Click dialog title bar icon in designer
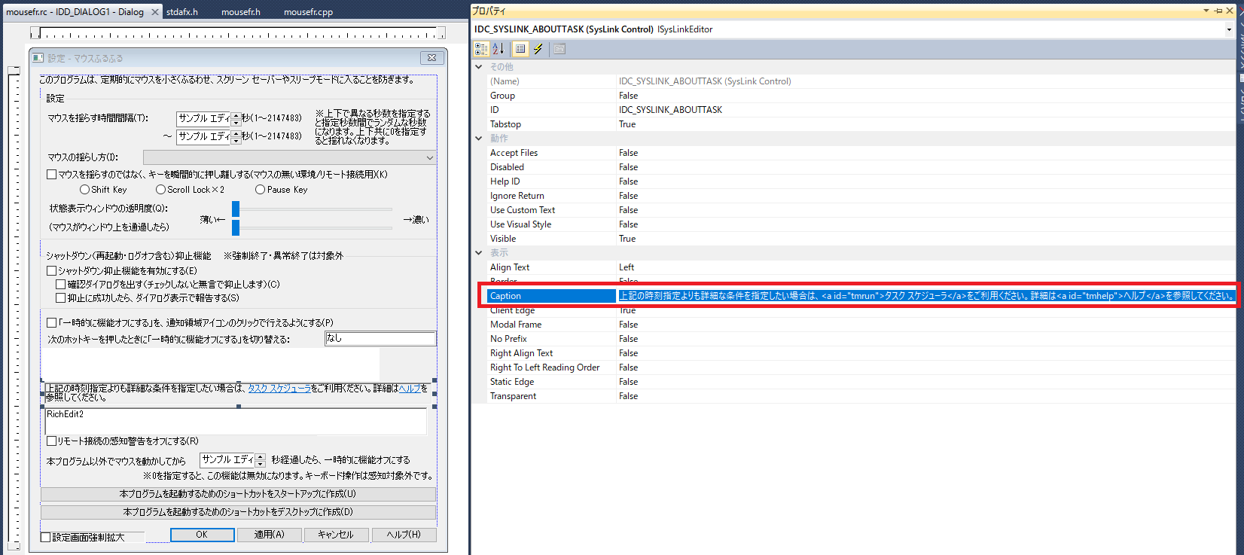 click(x=38, y=58)
